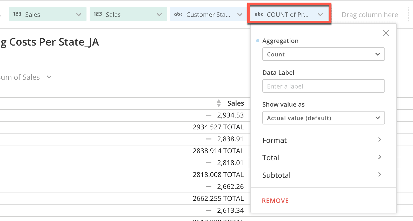Open the Subtotal submenu

pyautogui.click(x=322, y=175)
